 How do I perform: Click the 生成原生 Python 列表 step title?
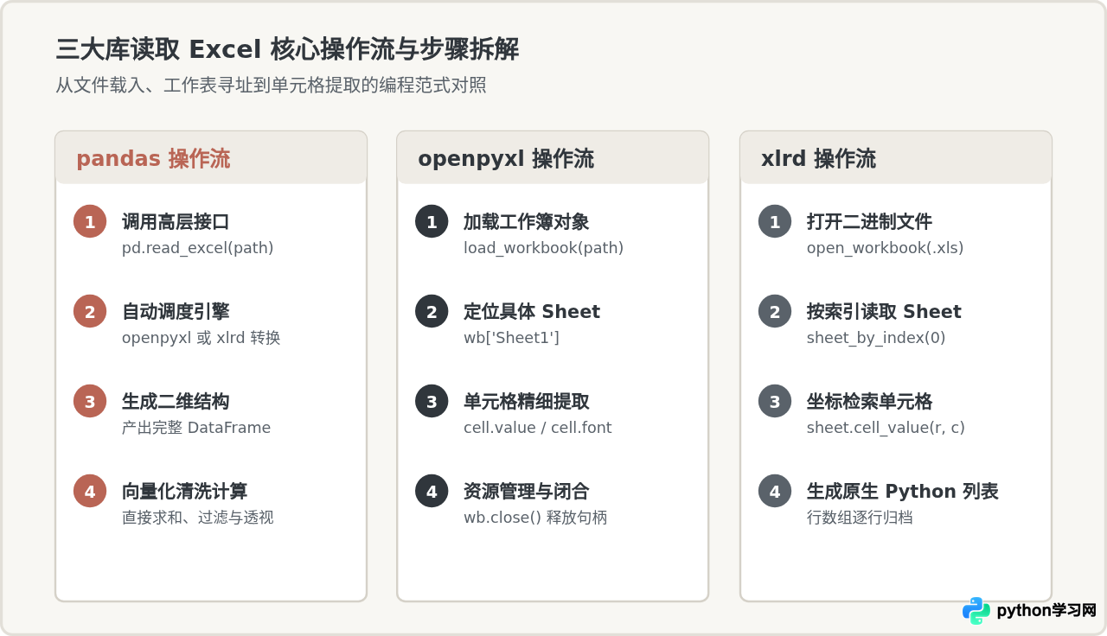(903, 492)
